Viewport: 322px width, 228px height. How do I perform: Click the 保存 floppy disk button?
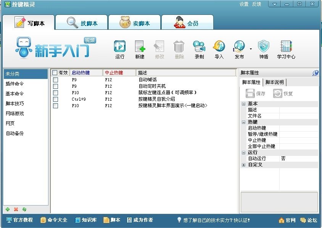[x=255, y=93]
